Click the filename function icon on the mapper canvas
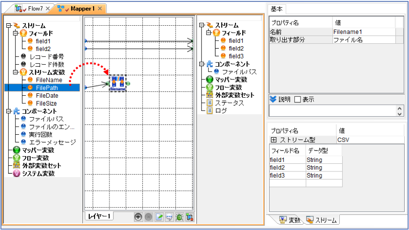 coord(118,83)
